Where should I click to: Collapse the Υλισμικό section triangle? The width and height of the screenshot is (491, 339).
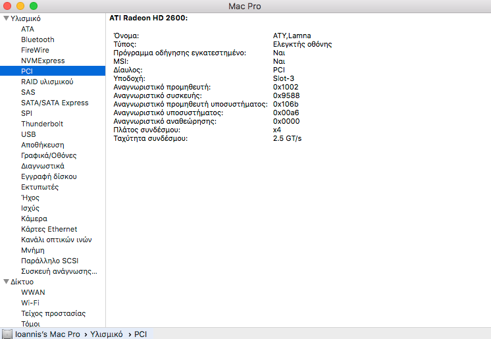(x=6, y=18)
